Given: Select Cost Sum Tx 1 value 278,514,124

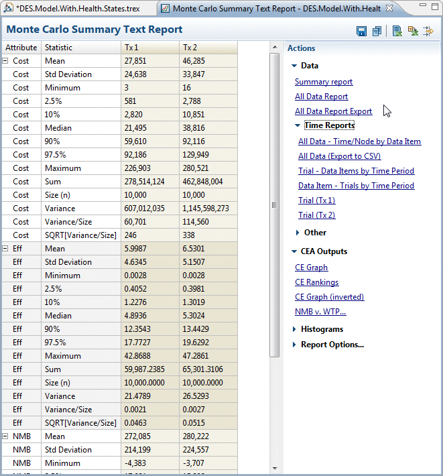Looking at the screenshot, I should click(x=150, y=182).
